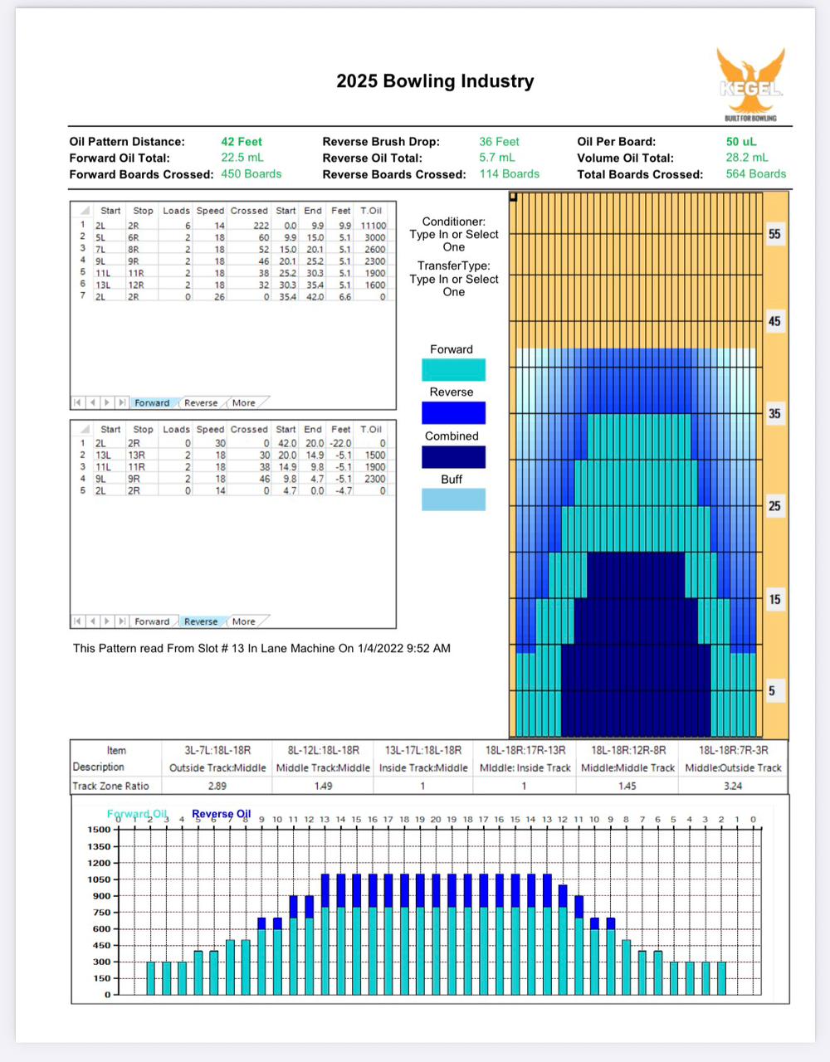Open the More tab in the reverse loads table
The height and width of the screenshot is (1062, 830).
[x=244, y=621]
